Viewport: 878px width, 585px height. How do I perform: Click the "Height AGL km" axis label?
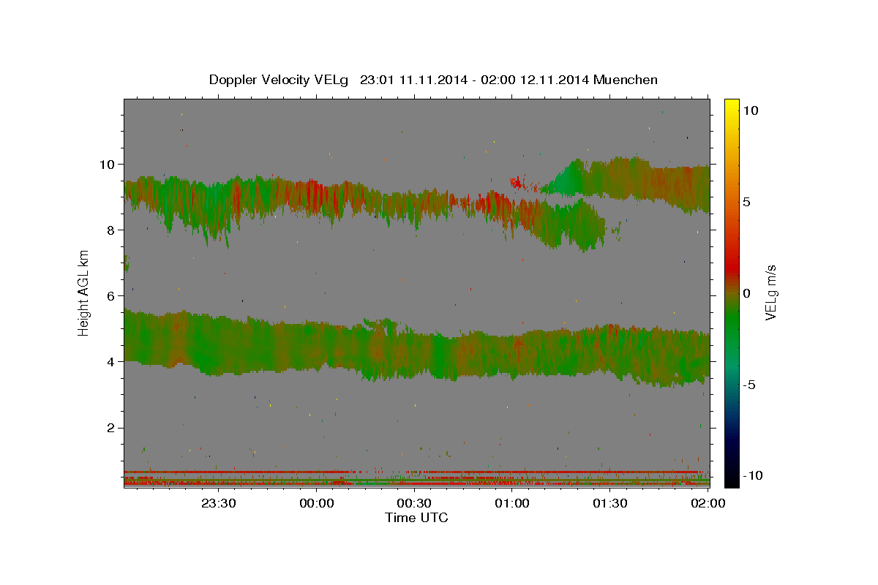pyautogui.click(x=84, y=292)
